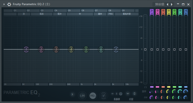
Task: Select EQ band node 3
Action: [x=56, y=49]
